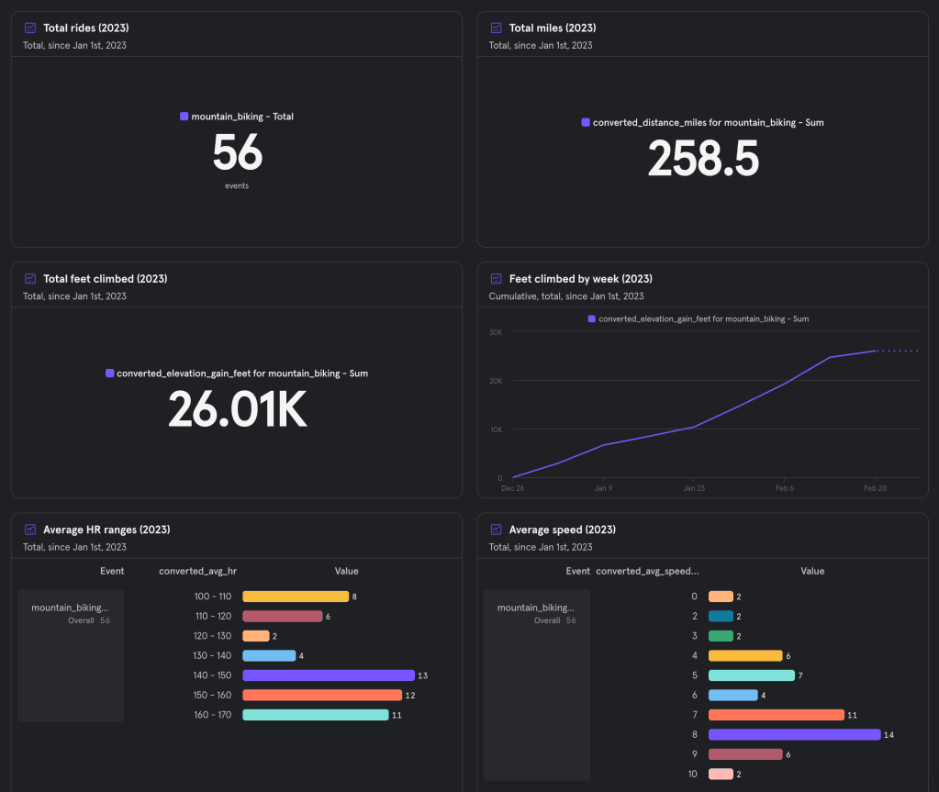Click the legend swatch for converted_distance_miles
939x792 pixels.
pos(586,122)
